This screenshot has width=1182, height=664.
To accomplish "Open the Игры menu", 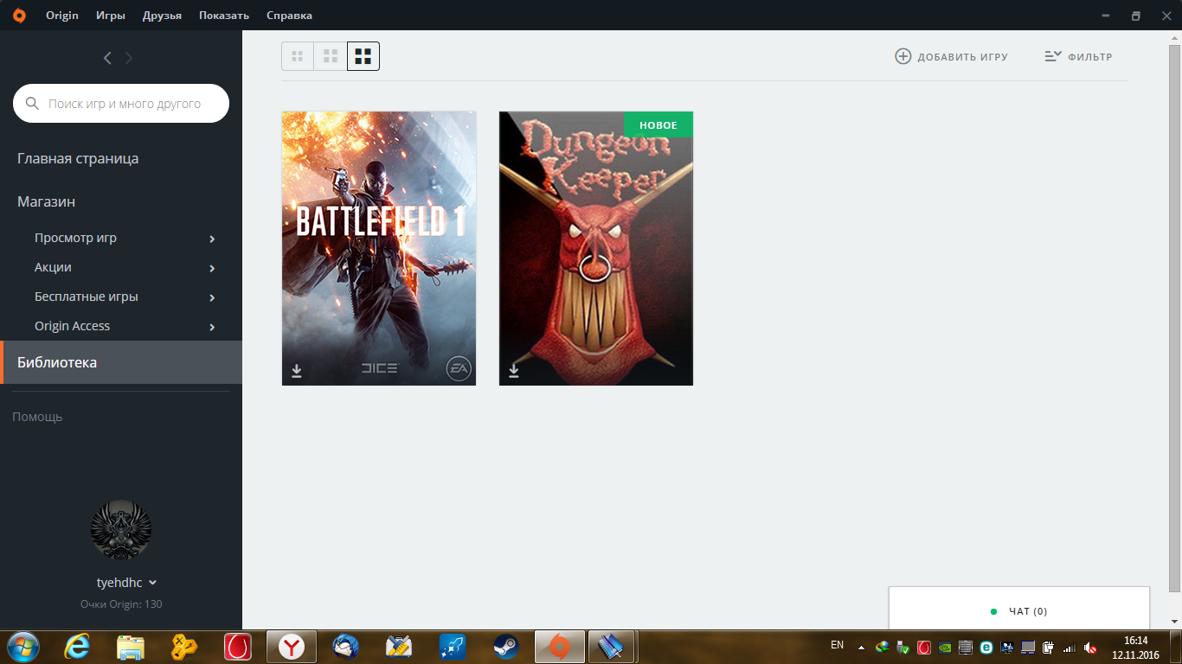I will (x=111, y=16).
